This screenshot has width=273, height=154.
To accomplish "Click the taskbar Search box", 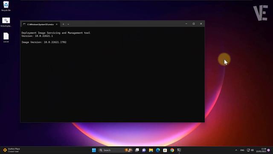I will 116,150.
